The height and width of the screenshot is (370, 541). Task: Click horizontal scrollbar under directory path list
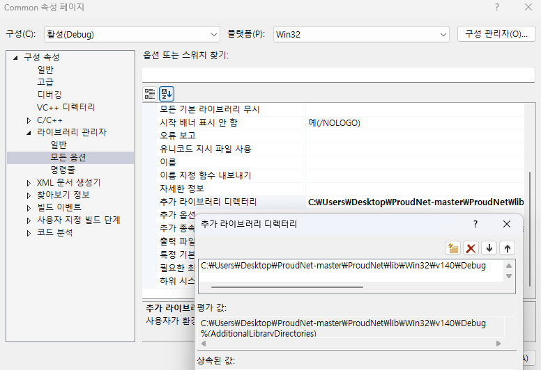(x=287, y=286)
